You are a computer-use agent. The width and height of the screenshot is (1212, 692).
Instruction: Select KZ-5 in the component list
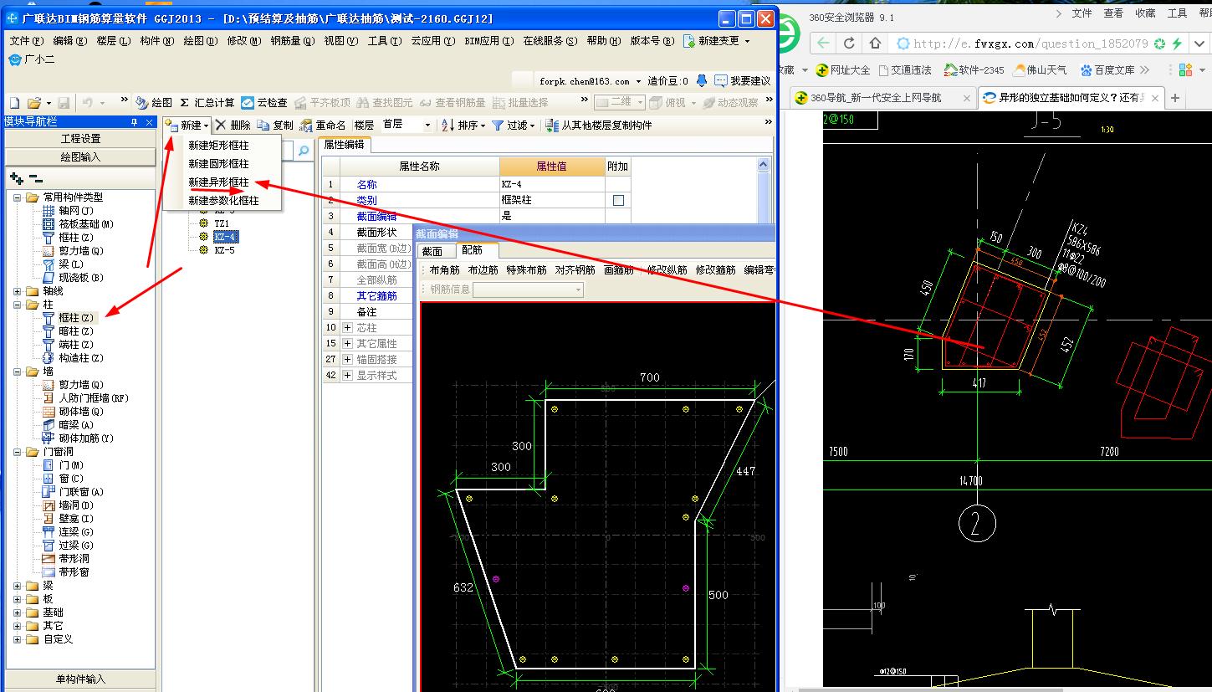pos(224,250)
